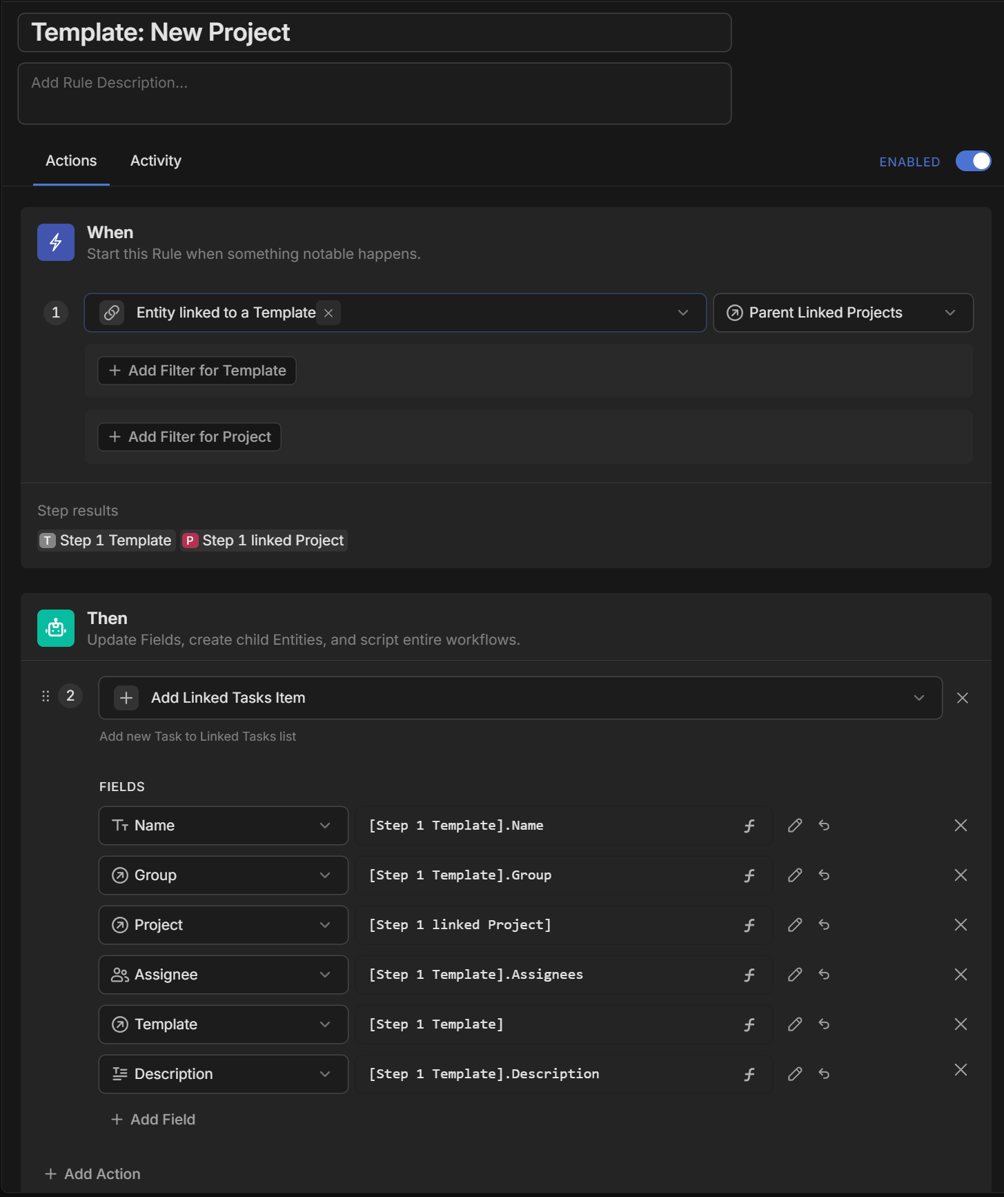
Task: Click the Add Rule Description text area
Action: pos(374,93)
